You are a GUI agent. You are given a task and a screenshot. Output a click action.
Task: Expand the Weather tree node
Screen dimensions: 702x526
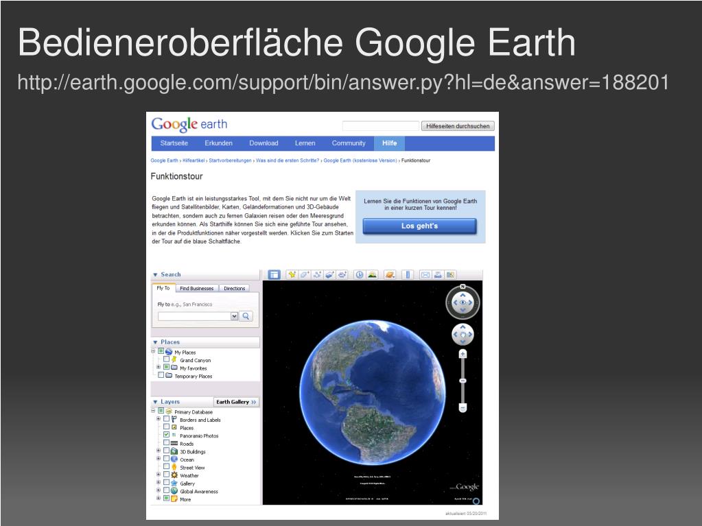pyautogui.click(x=158, y=475)
